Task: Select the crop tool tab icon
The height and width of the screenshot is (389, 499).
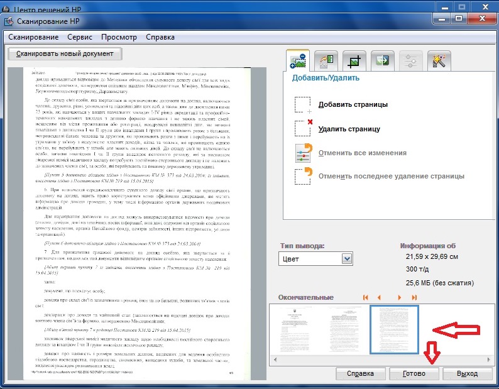Action: point(354,60)
